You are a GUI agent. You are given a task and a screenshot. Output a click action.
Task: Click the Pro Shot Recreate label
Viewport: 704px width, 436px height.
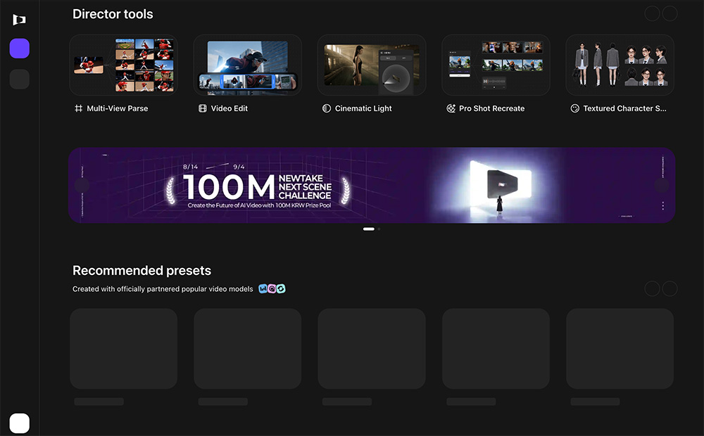click(x=491, y=108)
